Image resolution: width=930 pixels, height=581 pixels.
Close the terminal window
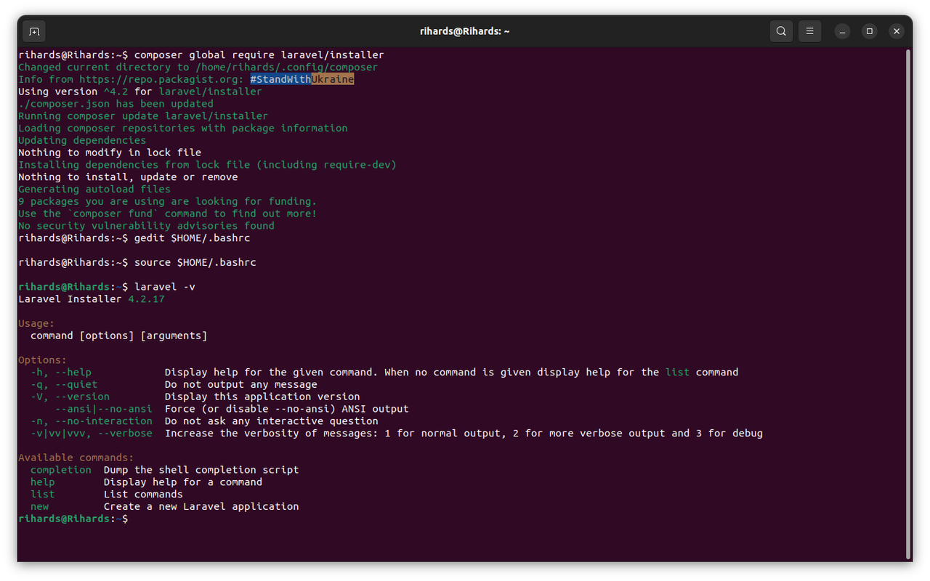897,31
